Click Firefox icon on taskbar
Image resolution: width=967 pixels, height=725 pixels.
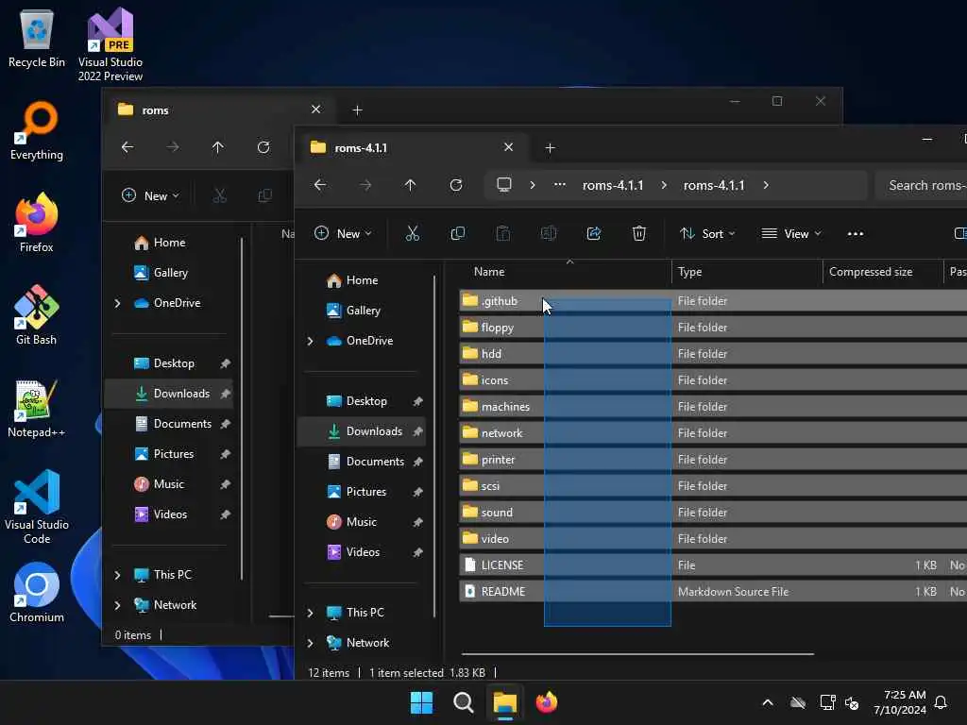(547, 702)
